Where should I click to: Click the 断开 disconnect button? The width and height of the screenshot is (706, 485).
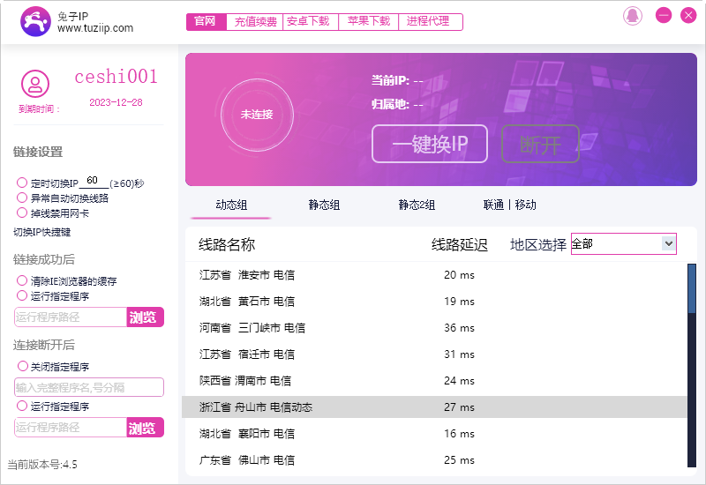pyautogui.click(x=540, y=144)
